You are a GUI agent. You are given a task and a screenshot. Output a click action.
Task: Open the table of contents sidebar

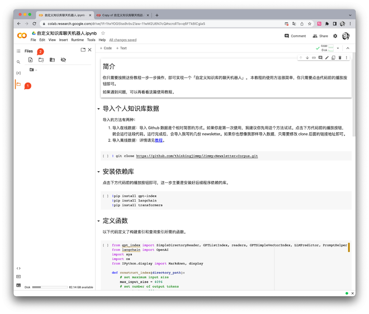pyautogui.click(x=18, y=51)
